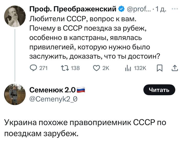Click the blue verified badge
The height and width of the screenshot is (144, 183).
121,10
